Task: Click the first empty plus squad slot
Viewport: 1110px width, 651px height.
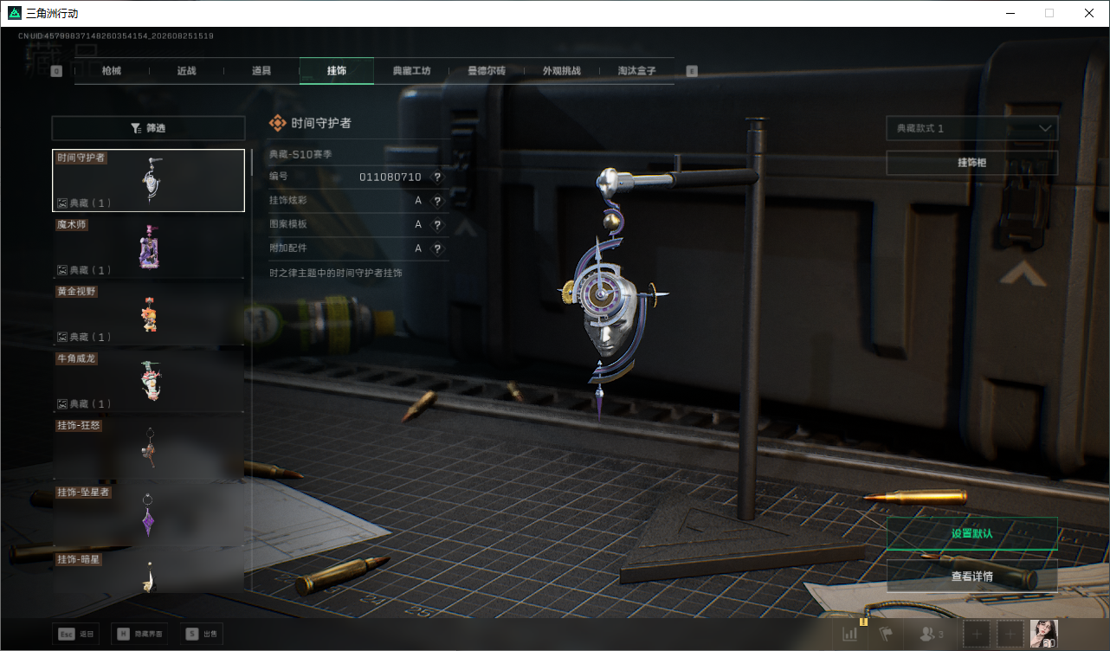Action: pos(977,635)
